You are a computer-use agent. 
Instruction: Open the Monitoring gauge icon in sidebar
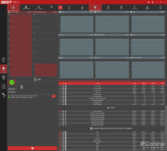click(3, 78)
